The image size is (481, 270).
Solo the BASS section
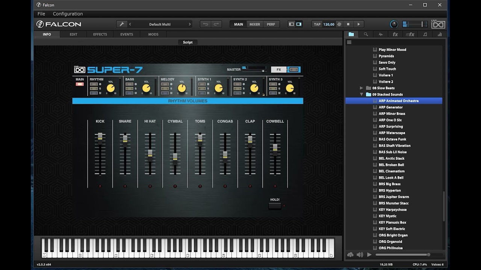130,88
